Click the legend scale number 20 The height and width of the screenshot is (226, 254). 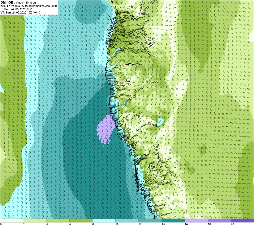(x=232, y=224)
